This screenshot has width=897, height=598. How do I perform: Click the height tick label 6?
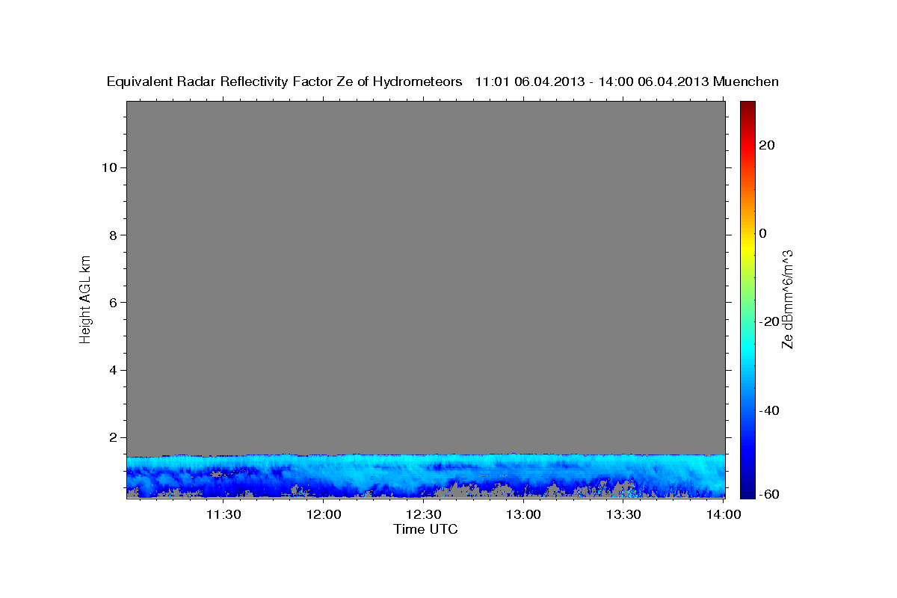[111, 303]
